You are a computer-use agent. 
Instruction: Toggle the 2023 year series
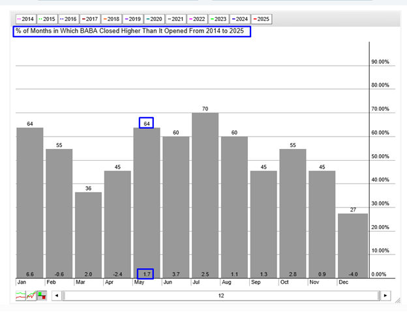[219, 19]
